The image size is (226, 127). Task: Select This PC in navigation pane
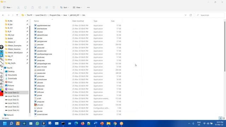pyautogui.click(x=10, y=68)
